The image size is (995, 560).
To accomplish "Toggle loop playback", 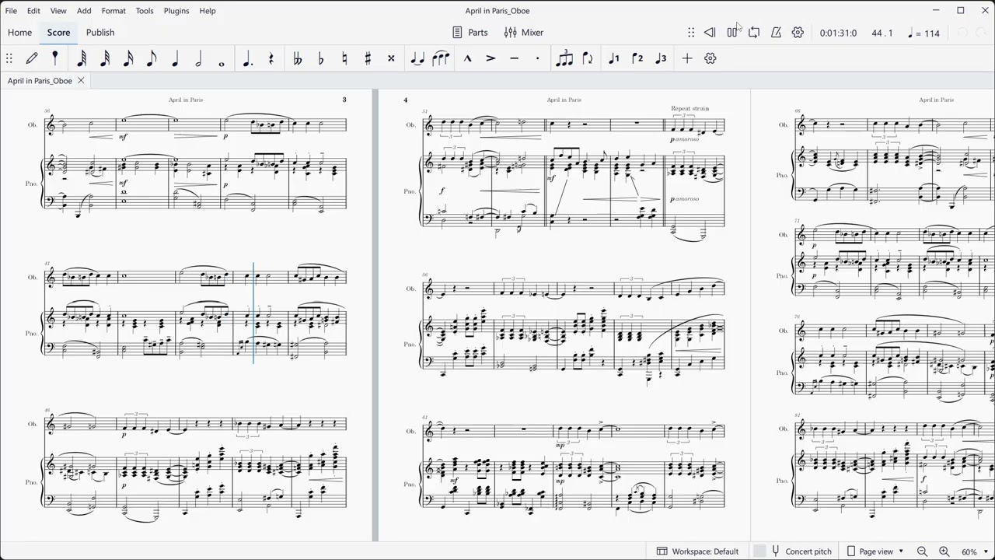I will (x=754, y=33).
